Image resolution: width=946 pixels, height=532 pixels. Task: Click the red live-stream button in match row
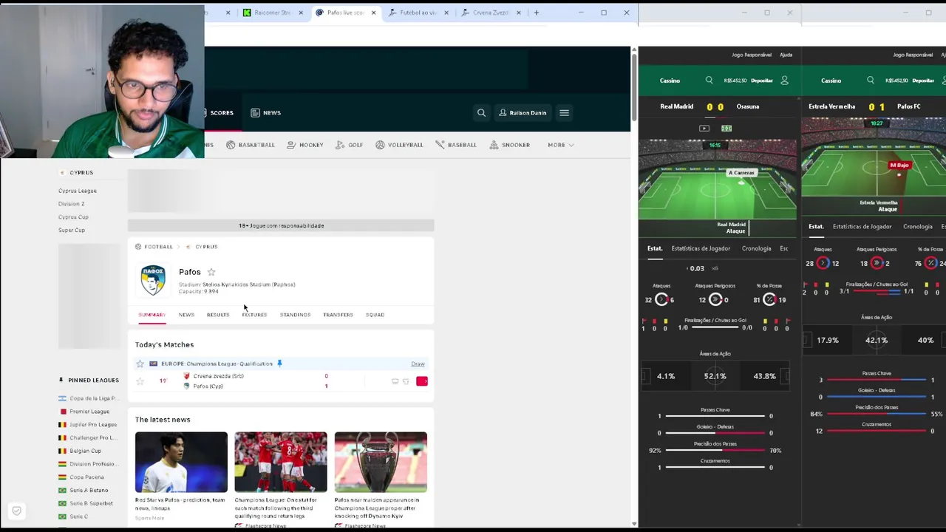point(422,381)
